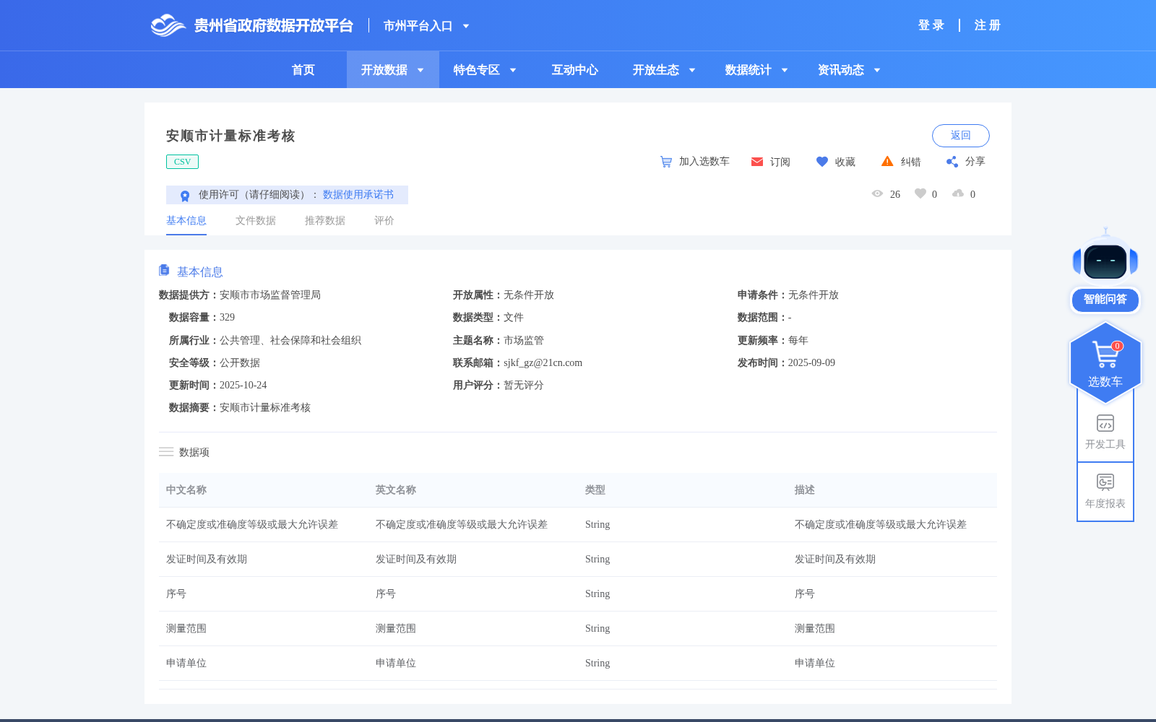Switch to the 文件数据 tab
The width and height of the screenshot is (1156, 722).
pos(256,221)
